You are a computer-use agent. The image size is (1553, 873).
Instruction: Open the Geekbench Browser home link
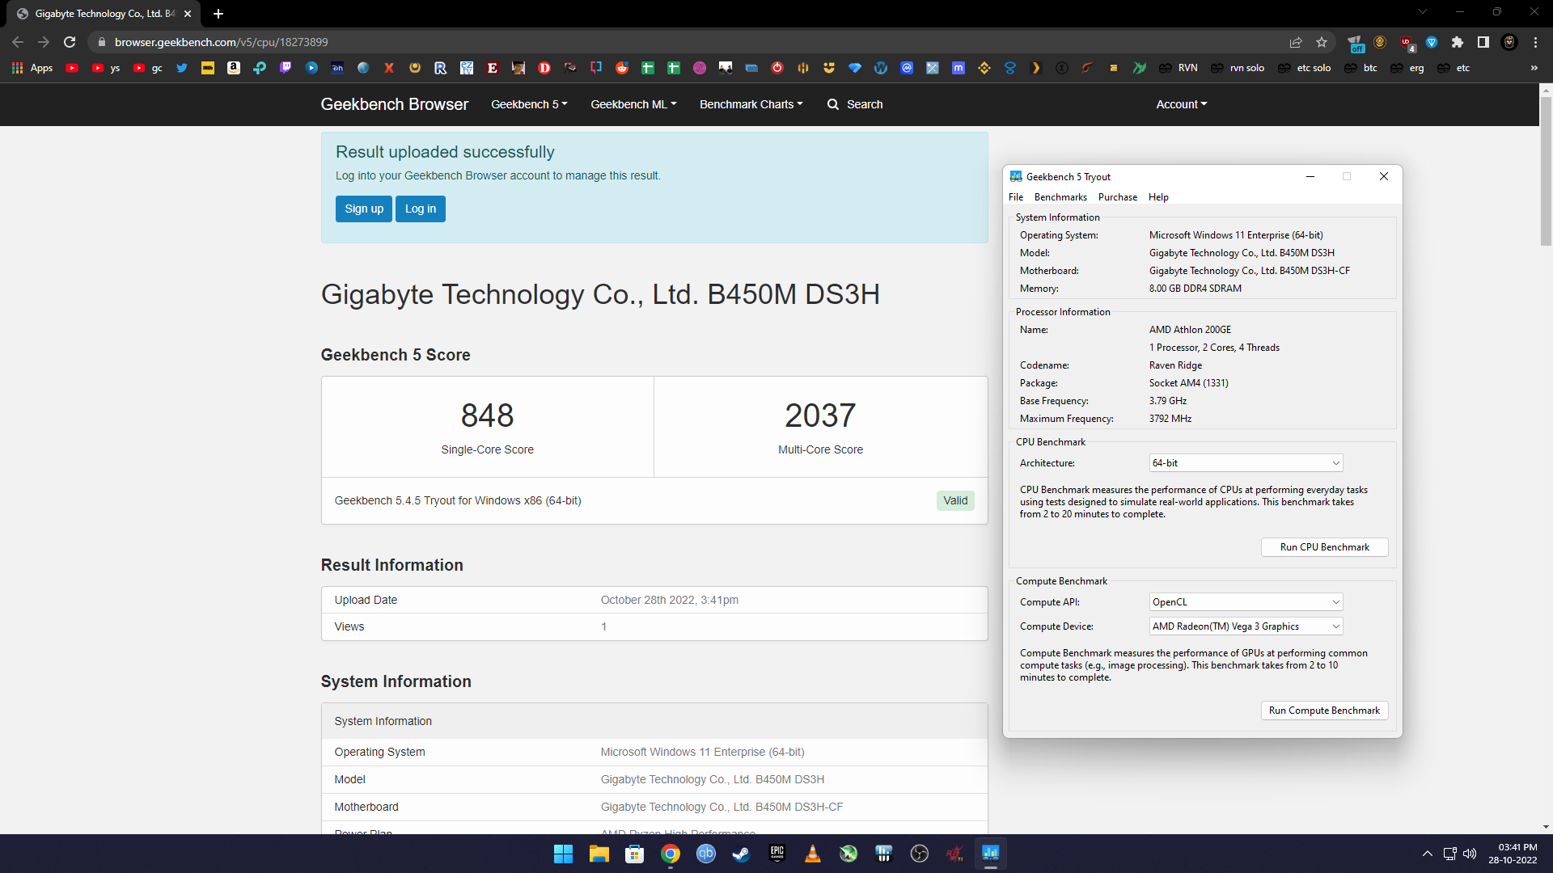(x=395, y=104)
